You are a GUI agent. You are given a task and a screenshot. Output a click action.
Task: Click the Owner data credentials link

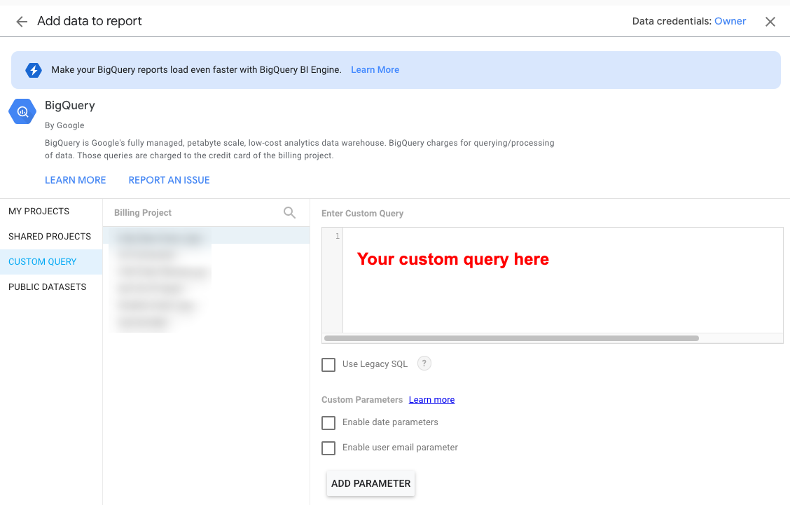[x=730, y=21]
